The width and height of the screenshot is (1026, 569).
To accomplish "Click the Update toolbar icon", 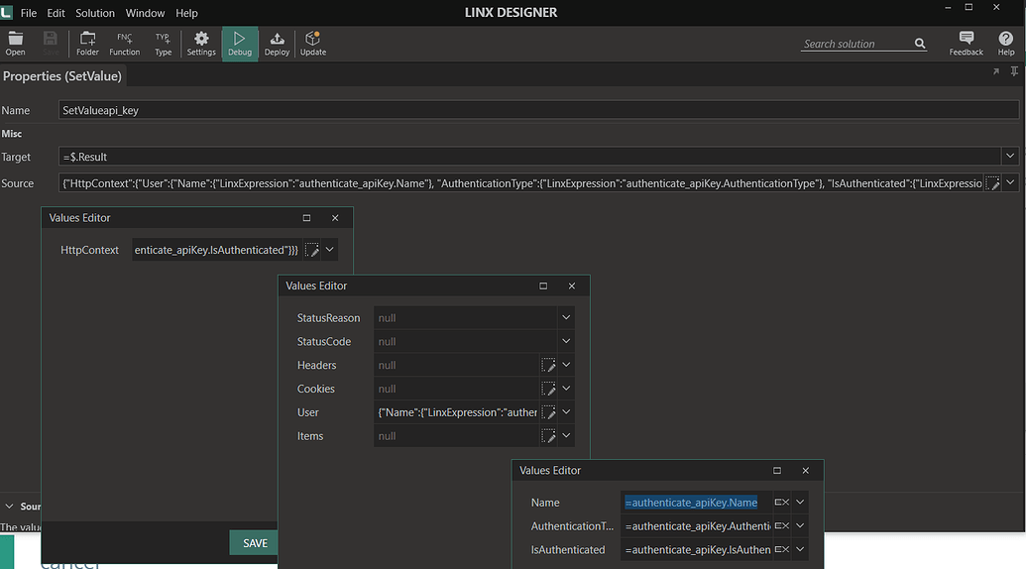I will coord(313,44).
